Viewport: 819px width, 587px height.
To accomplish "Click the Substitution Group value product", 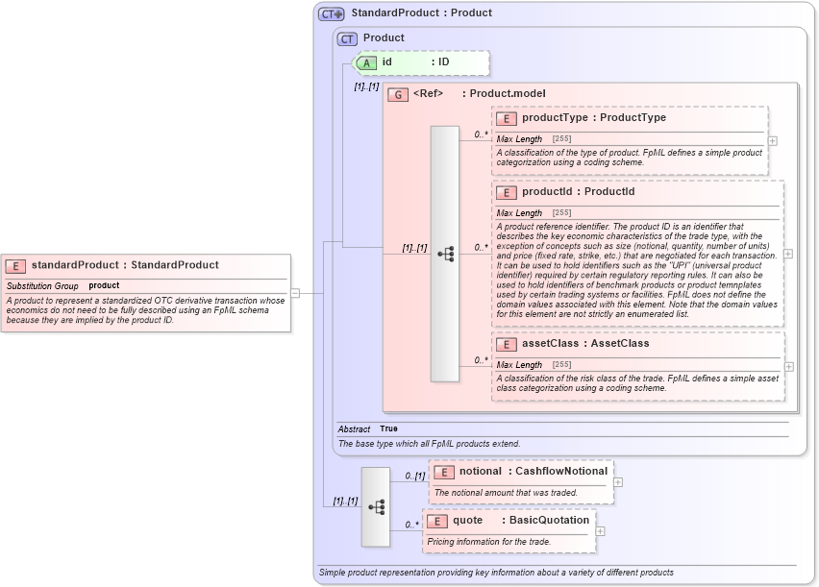I will click(x=104, y=285).
